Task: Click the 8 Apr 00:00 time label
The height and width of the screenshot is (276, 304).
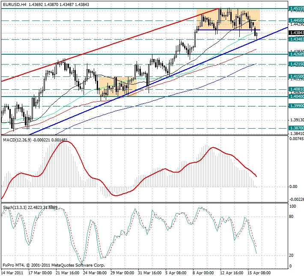Action: 203,273
